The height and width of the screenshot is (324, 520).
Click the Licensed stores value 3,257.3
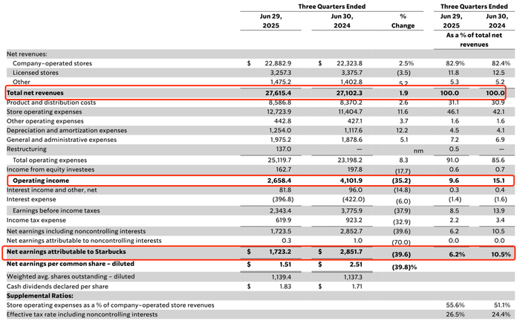pyautogui.click(x=281, y=72)
